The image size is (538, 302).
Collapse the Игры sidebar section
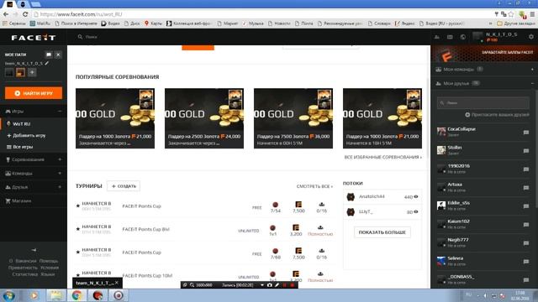tap(60, 112)
